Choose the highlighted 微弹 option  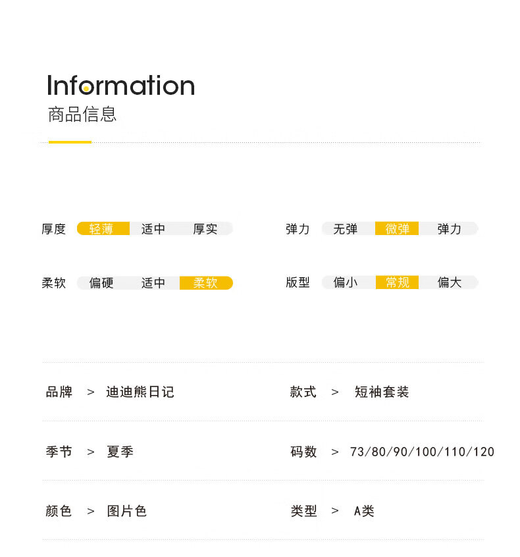coord(397,228)
